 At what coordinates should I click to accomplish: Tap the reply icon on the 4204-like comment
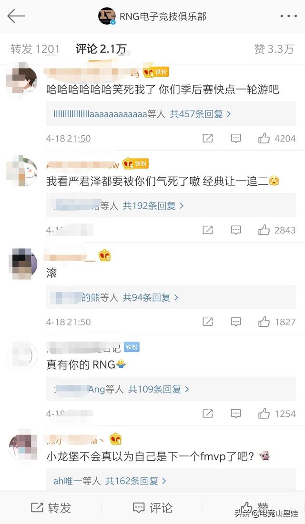236,138
